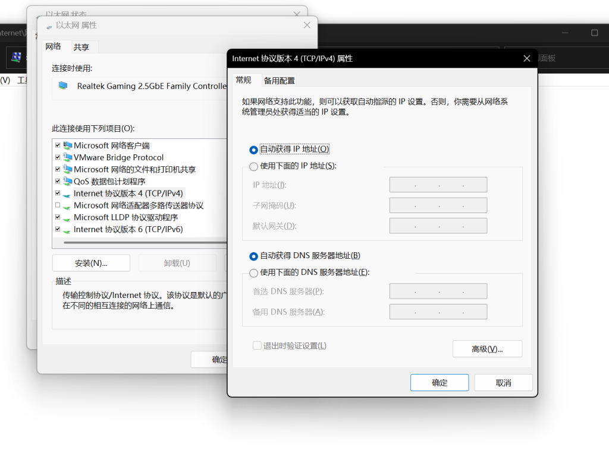Click the icon next to Microsoft 网络的文件和打印机共享
This screenshot has height=460, width=609.
tap(67, 169)
